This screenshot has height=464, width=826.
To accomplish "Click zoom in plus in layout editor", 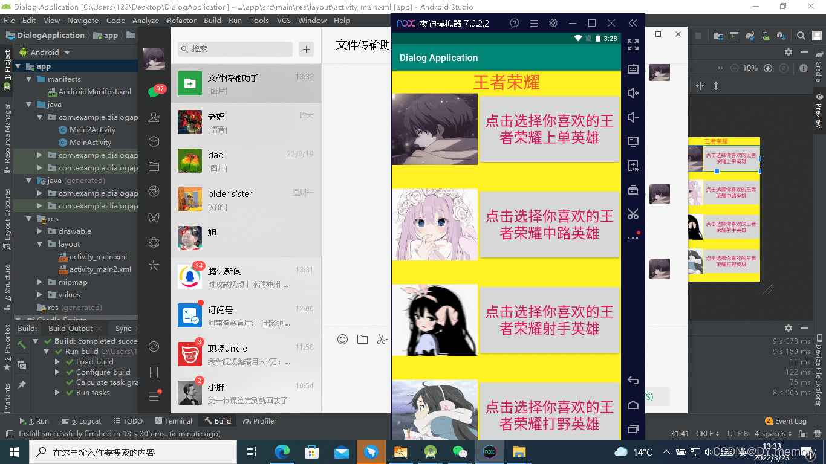I will (x=768, y=68).
